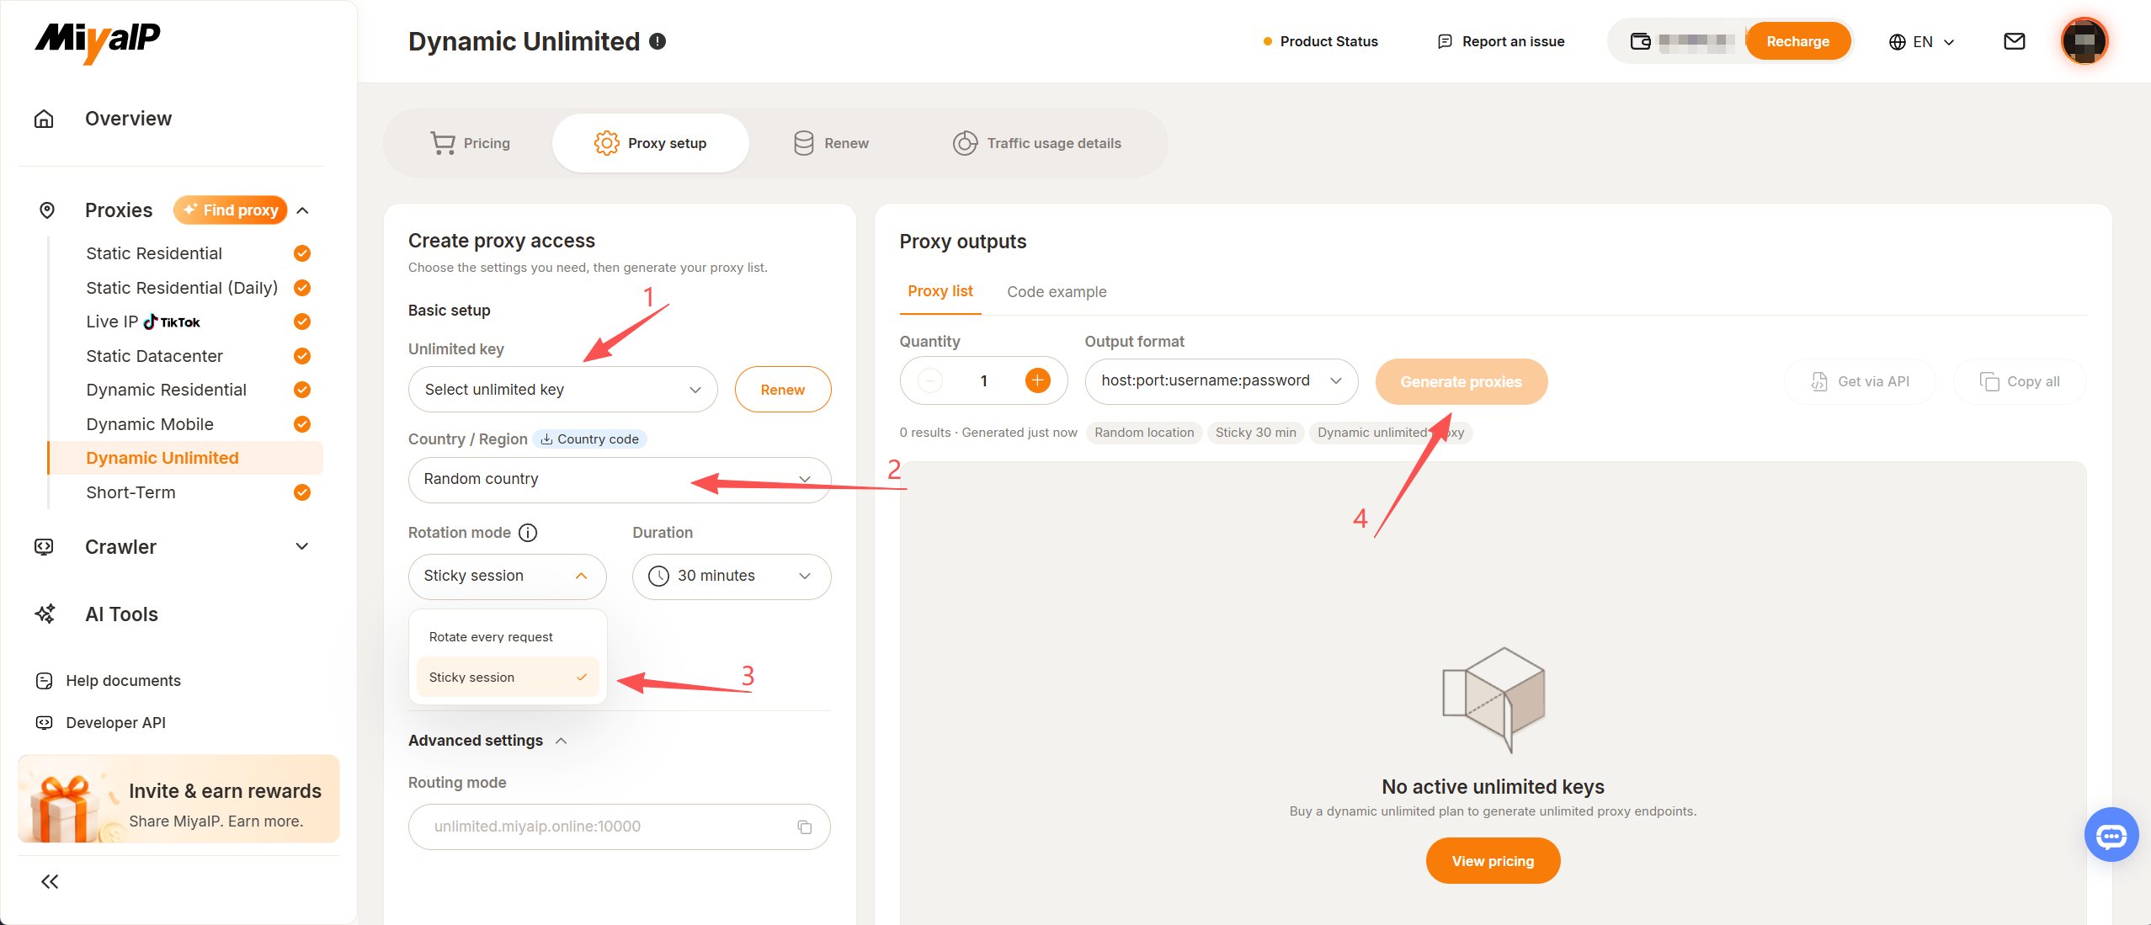Image resolution: width=2151 pixels, height=925 pixels.
Task: Click the Invite & earn rewards banner
Action: click(x=178, y=800)
